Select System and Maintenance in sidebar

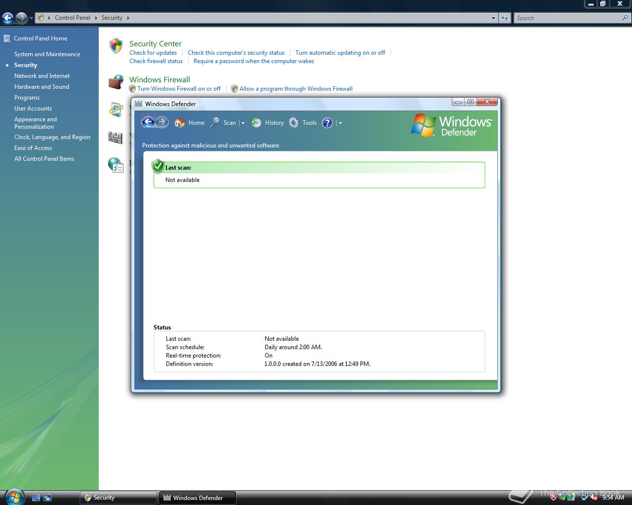(47, 54)
